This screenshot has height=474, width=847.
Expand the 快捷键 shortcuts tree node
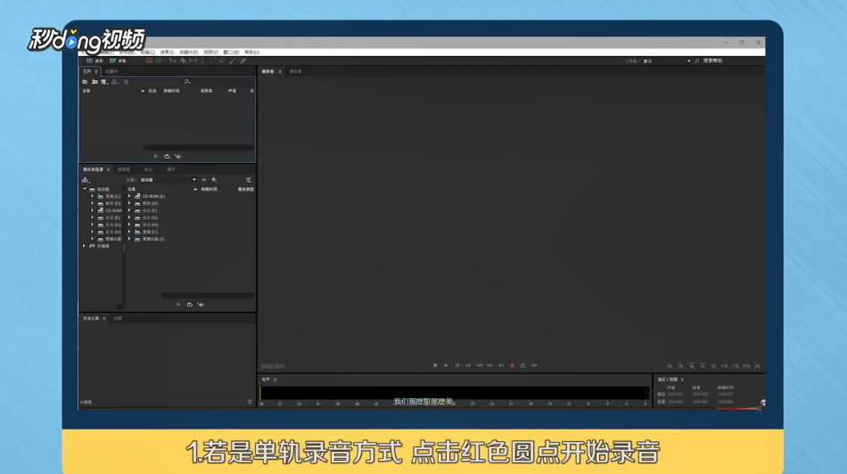point(85,246)
